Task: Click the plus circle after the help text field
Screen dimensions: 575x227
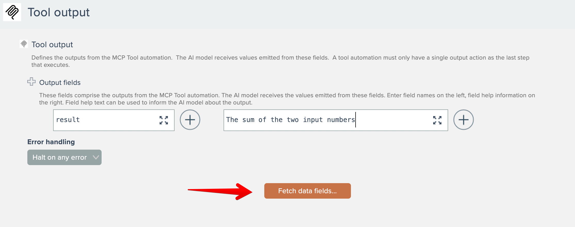Action: 463,120
